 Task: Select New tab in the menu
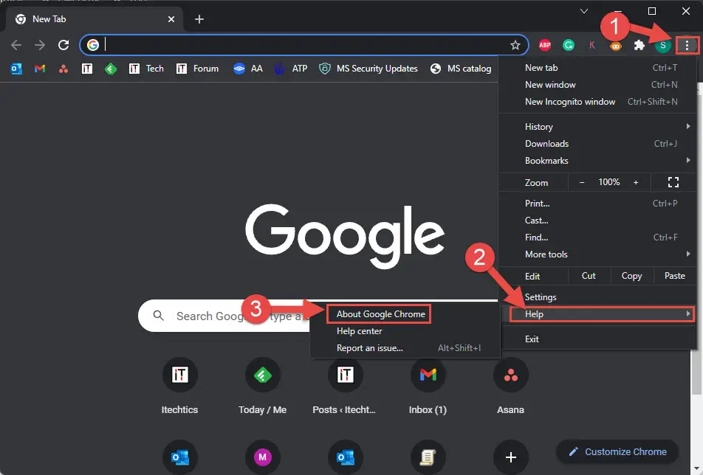click(598, 68)
